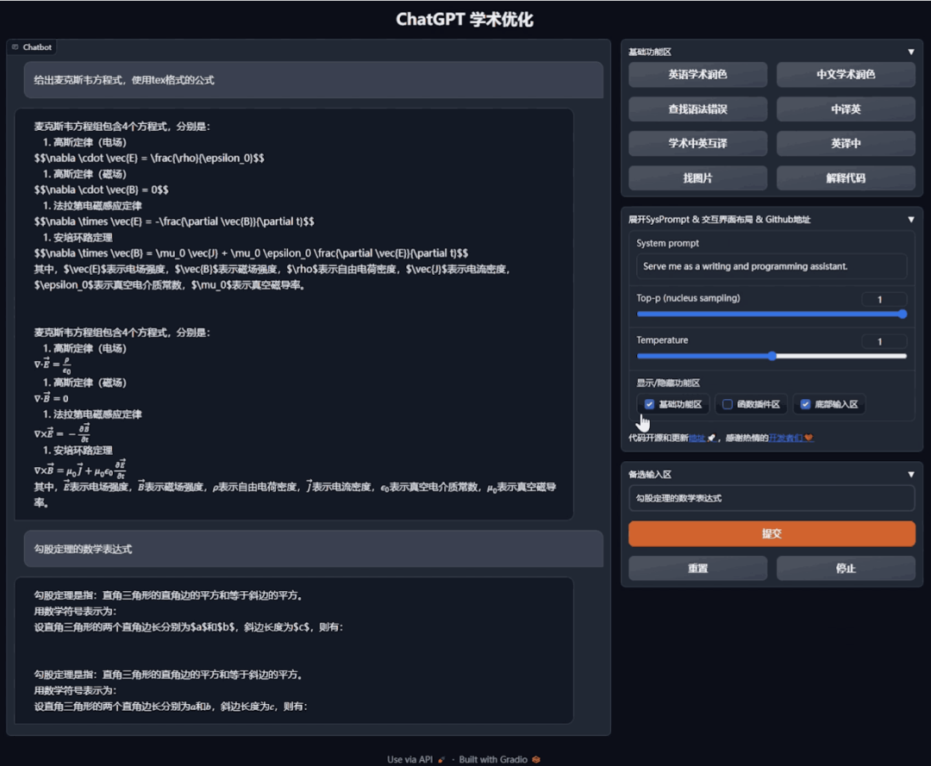Click the 找图片 button
931x766 pixels.
click(697, 178)
